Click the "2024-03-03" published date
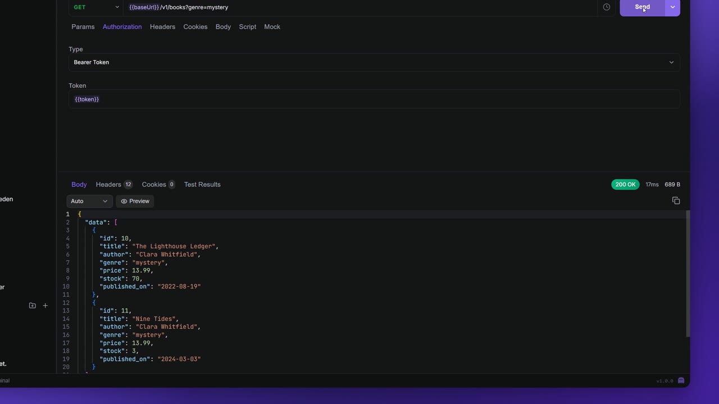The image size is (719, 404). [179, 359]
